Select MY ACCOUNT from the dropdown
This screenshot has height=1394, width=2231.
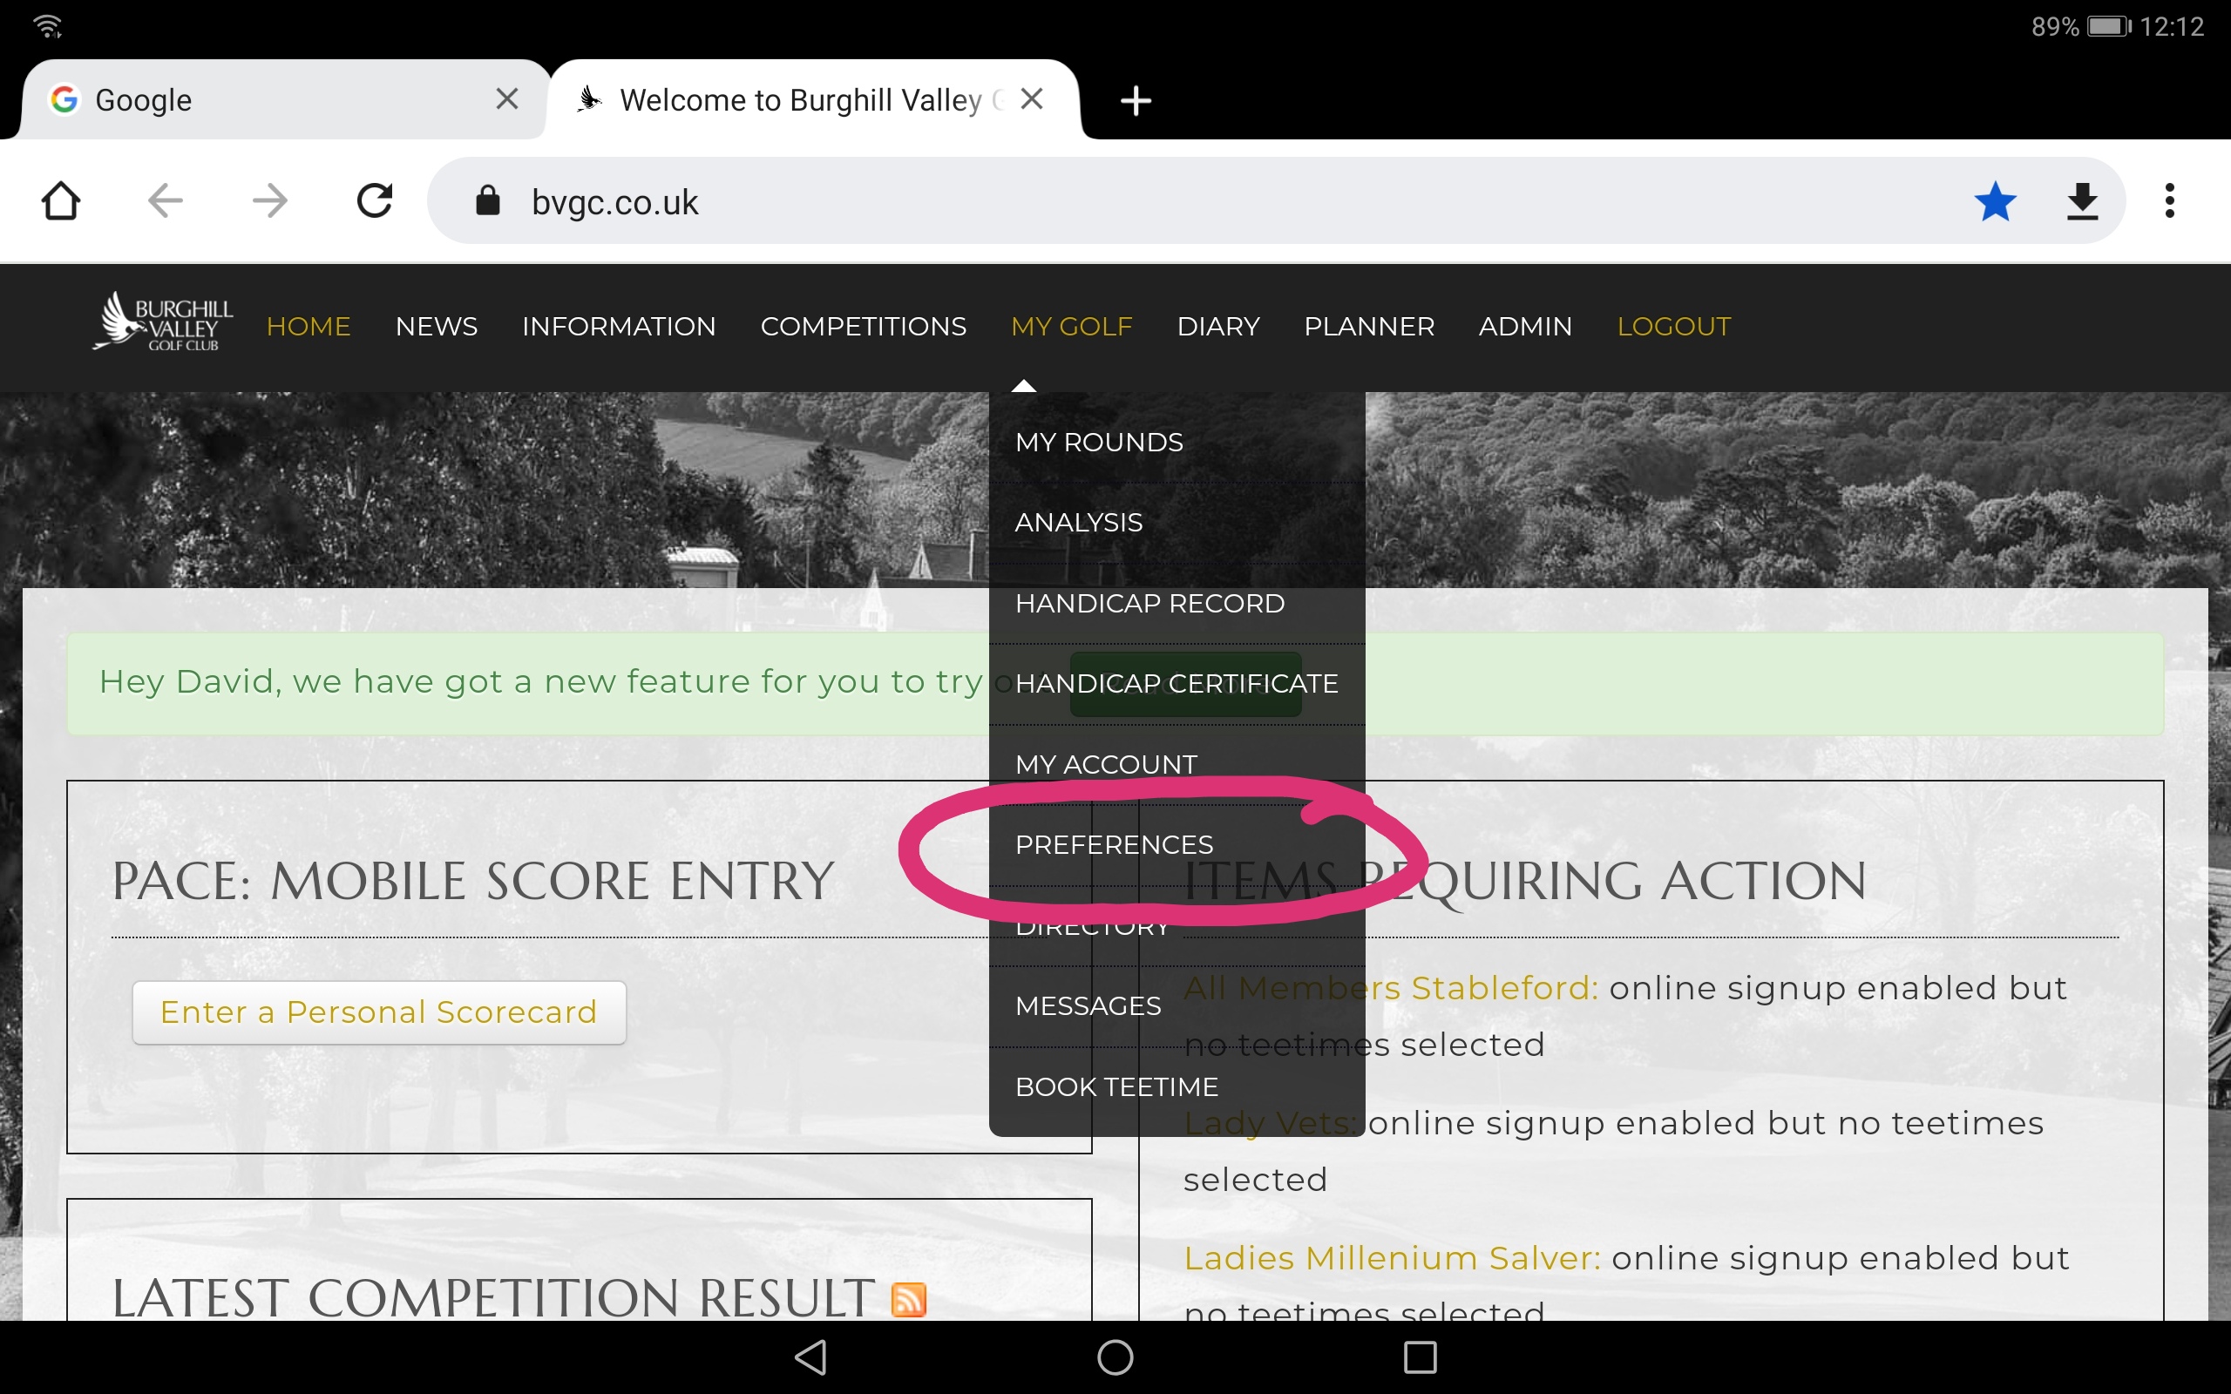[x=1177, y=764]
